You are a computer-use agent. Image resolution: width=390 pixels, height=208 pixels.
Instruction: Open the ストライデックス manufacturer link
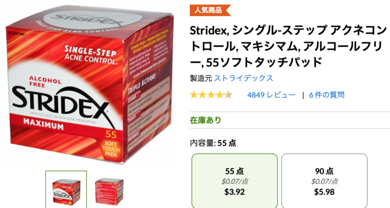(243, 78)
